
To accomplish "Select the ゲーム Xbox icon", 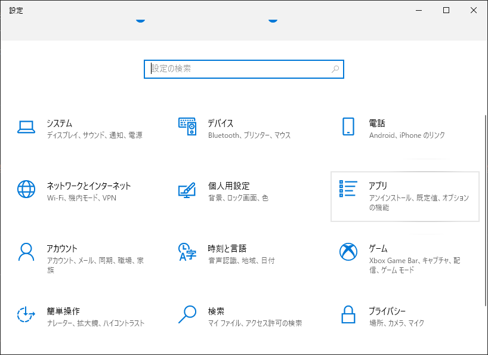I will 348,252.
